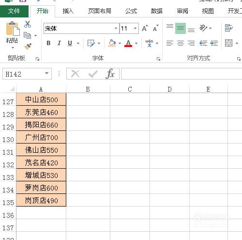This screenshot has width=242, height=240.
Task: Switch to the 开始 Home tab
Action: click(x=43, y=11)
